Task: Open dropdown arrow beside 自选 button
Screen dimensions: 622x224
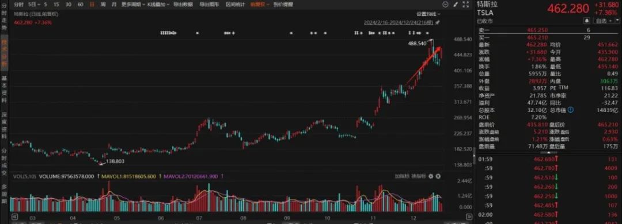Action: pyautogui.click(x=617, y=21)
